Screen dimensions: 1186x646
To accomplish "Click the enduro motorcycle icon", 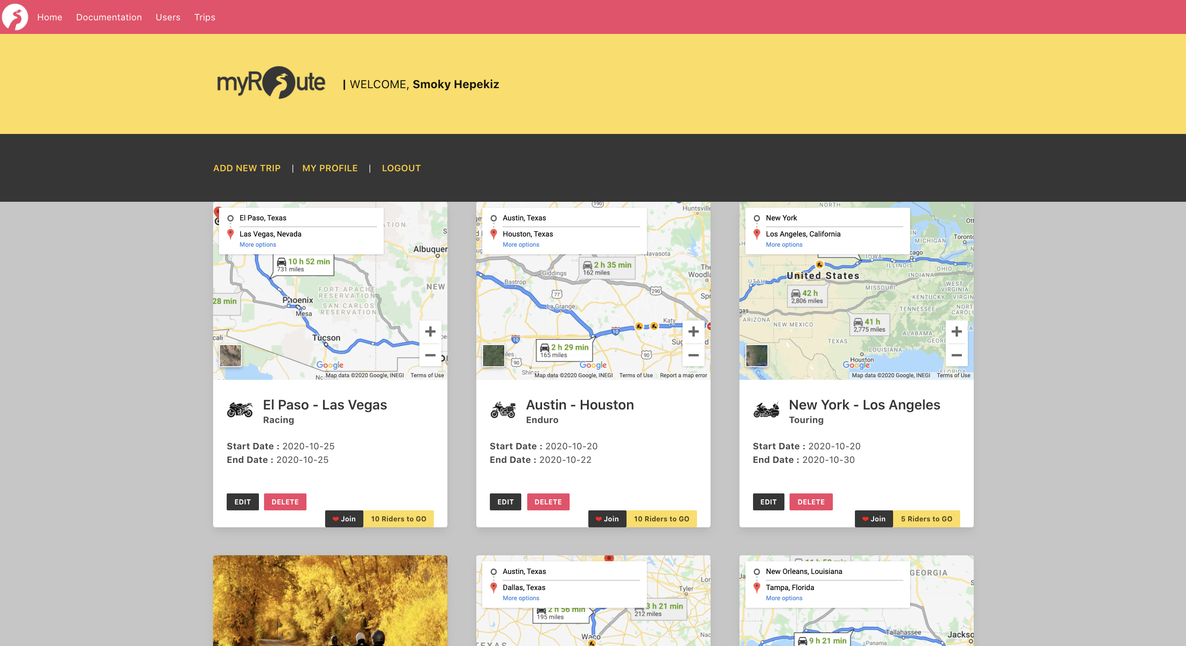I will pos(503,409).
